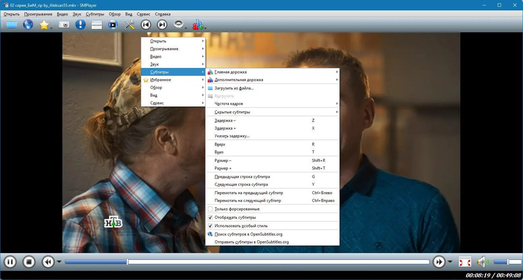Open the favorites star dropdown arrow
The height and width of the screenshot is (280, 523).
52,28
